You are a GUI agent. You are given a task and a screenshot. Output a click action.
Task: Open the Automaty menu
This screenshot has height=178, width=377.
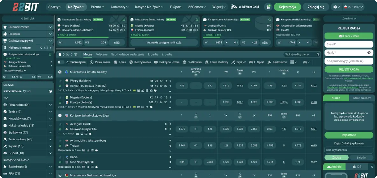click(119, 7)
